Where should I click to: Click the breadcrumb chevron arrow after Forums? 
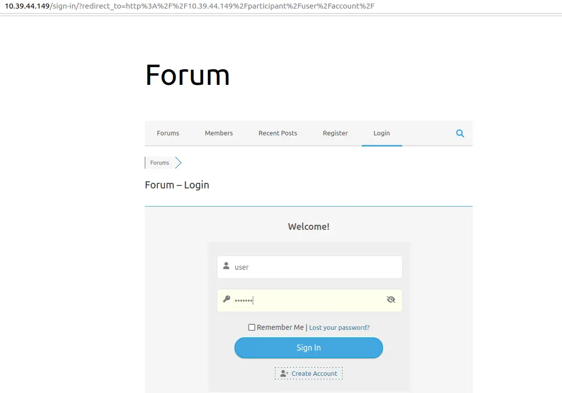click(x=178, y=163)
